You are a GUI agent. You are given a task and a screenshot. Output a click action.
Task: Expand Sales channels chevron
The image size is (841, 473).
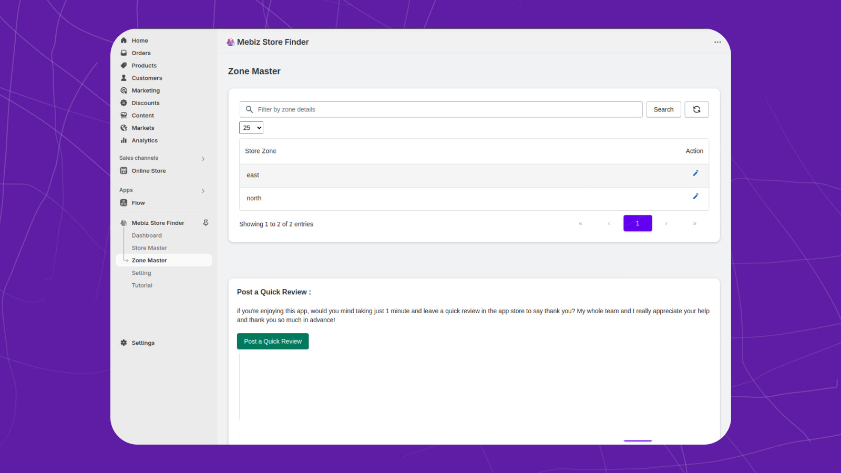point(203,159)
